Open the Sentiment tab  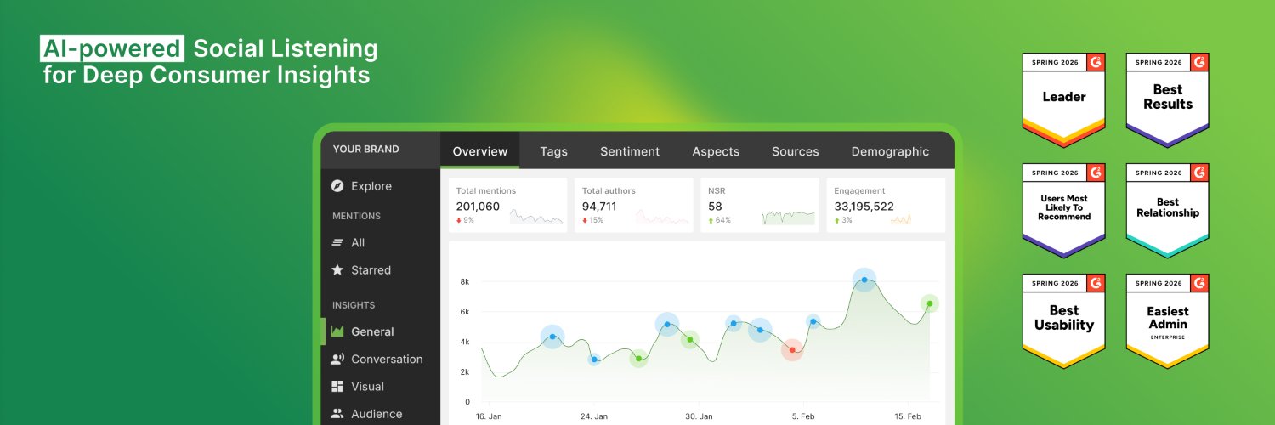coord(630,151)
